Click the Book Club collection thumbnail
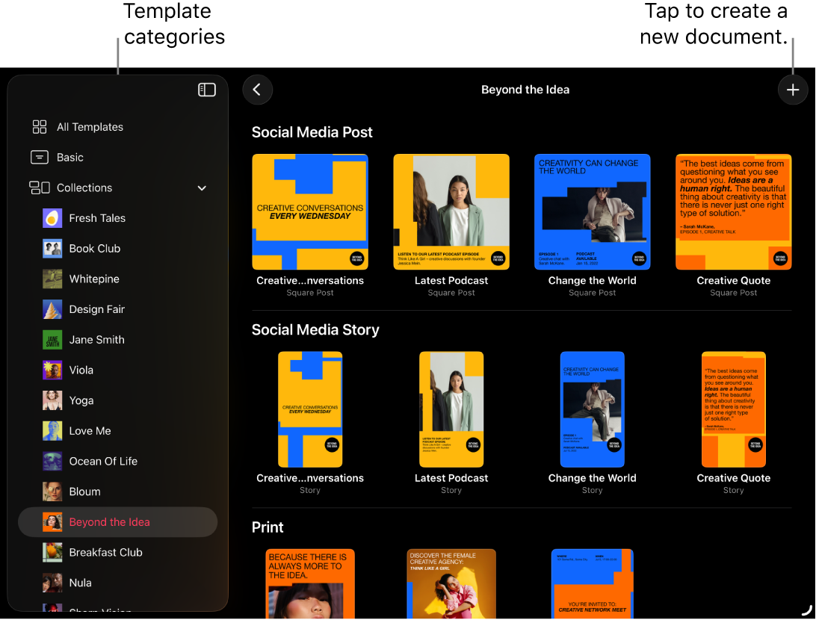 click(x=52, y=248)
